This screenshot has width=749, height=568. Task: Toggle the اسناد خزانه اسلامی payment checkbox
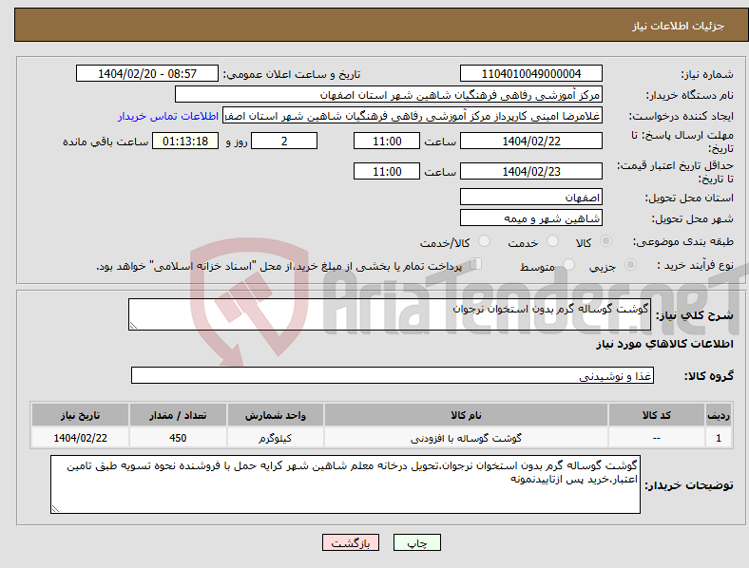[x=476, y=264]
